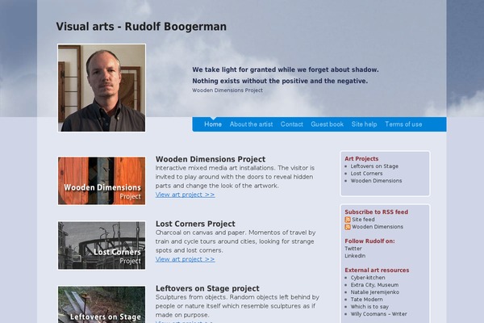Open the Contact page
484x323 pixels.
[292, 124]
